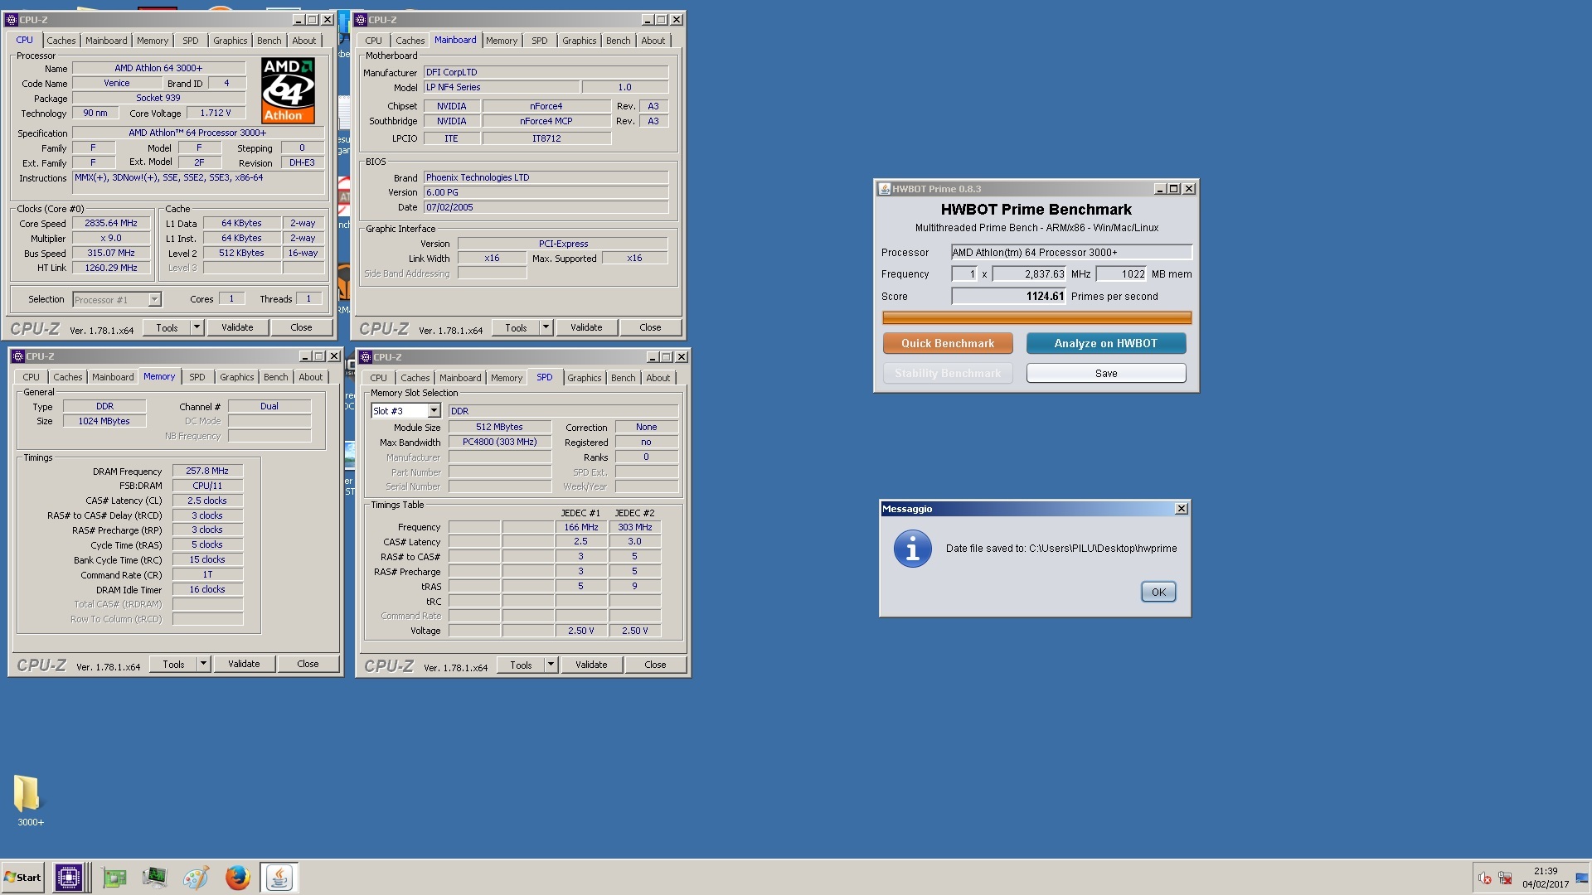Select SPD tab in Memory window

197,377
